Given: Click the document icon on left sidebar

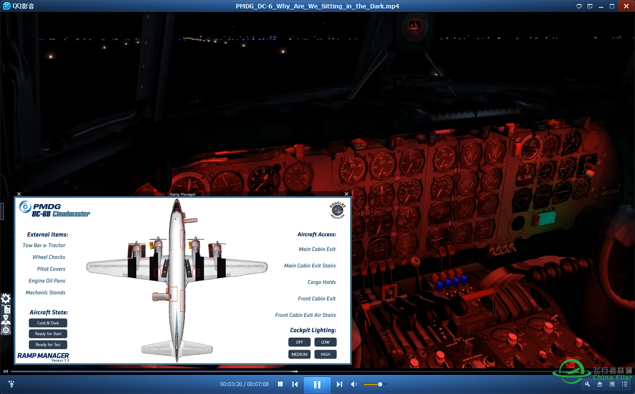Looking at the screenshot, I should (6, 309).
